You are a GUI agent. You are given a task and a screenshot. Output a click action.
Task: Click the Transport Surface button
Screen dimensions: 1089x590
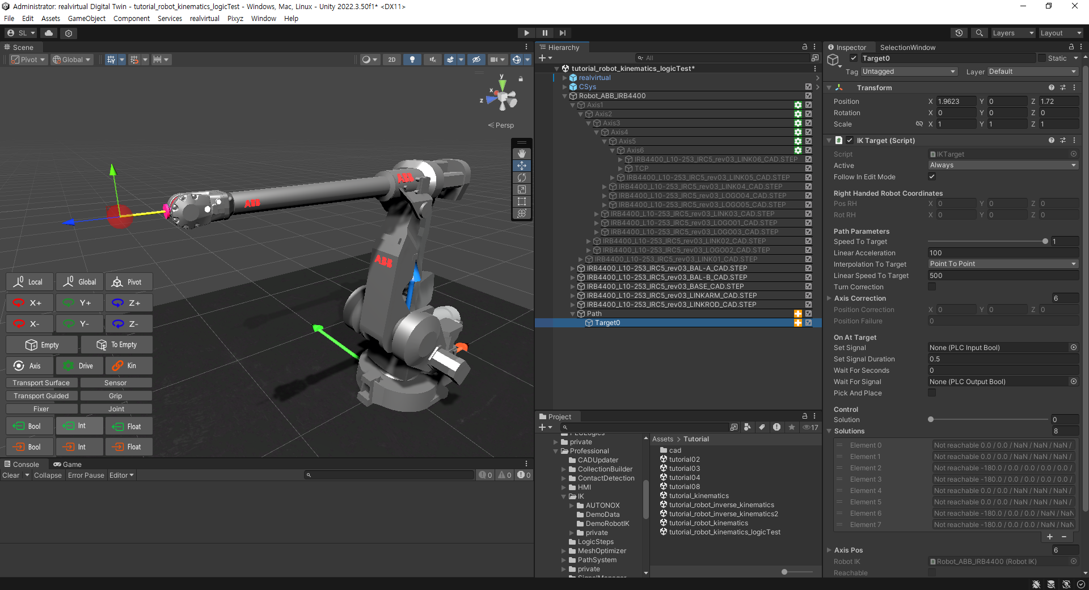pos(41,383)
